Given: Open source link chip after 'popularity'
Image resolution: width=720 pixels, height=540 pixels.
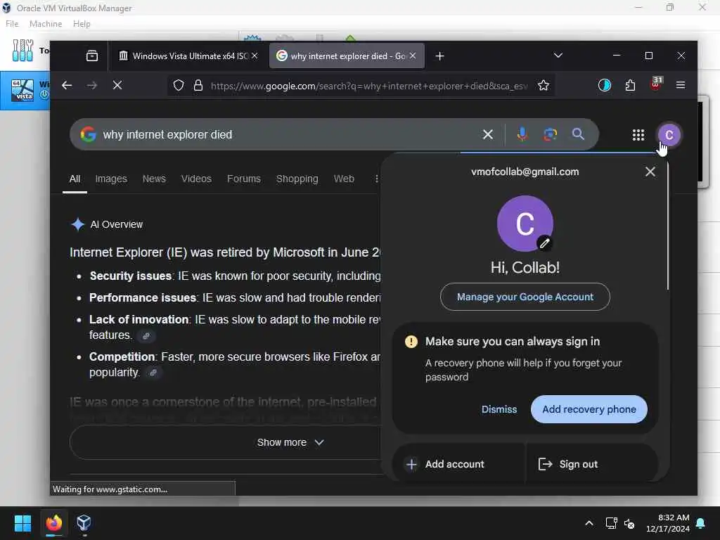Looking at the screenshot, I should pyautogui.click(x=153, y=373).
